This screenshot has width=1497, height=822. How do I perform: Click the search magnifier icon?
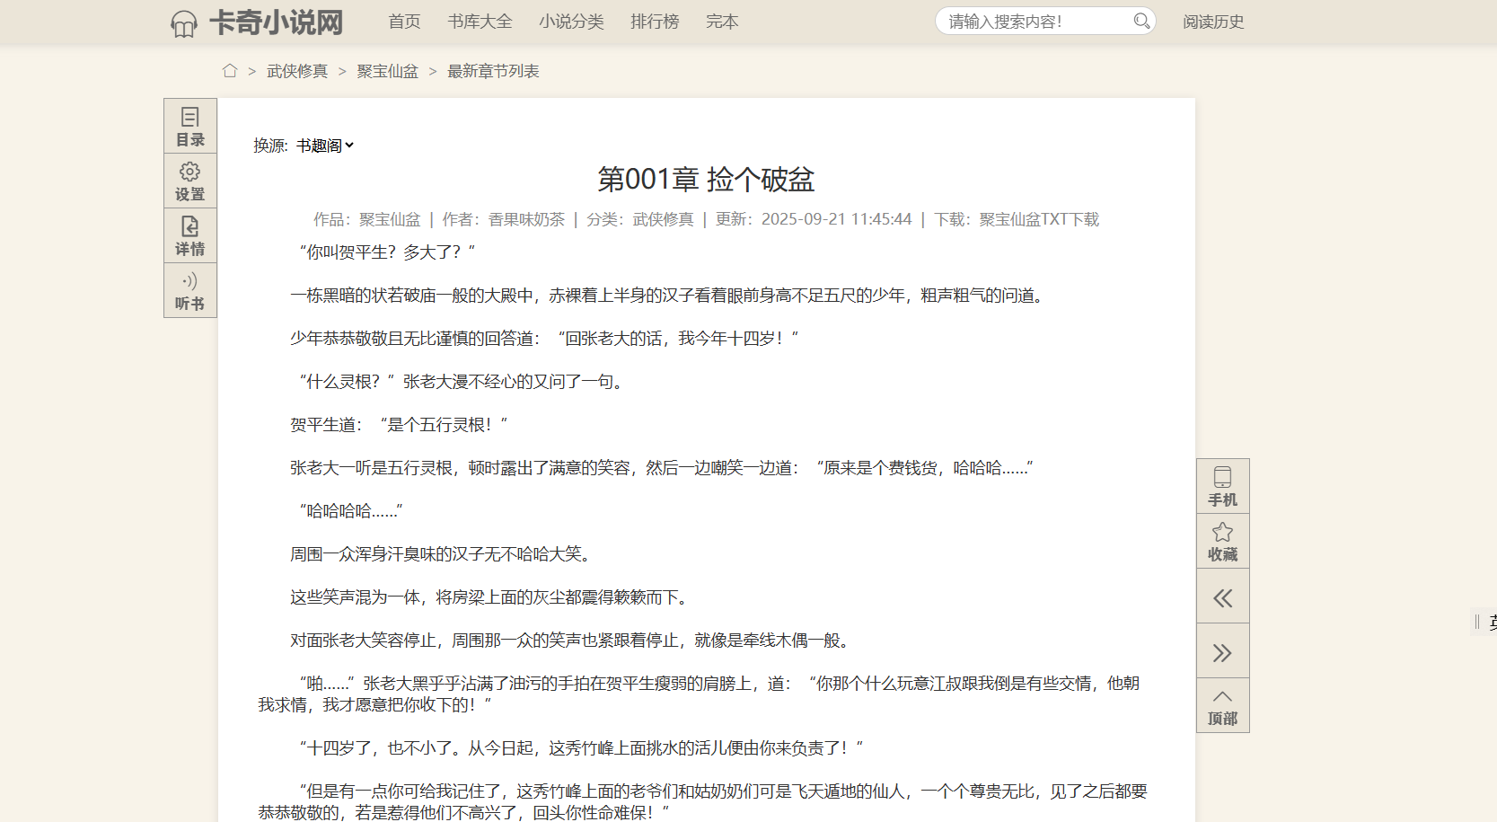coord(1141,21)
